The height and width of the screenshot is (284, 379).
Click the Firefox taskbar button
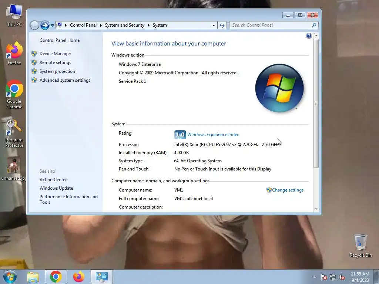pyautogui.click(x=79, y=277)
